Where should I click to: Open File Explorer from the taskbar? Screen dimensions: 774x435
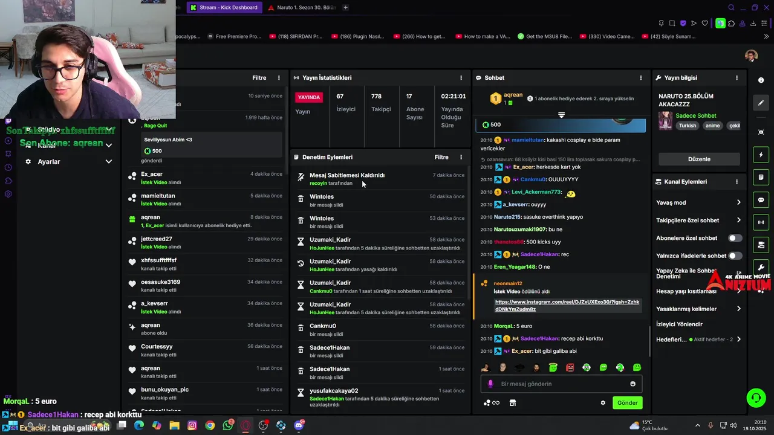[174, 425]
